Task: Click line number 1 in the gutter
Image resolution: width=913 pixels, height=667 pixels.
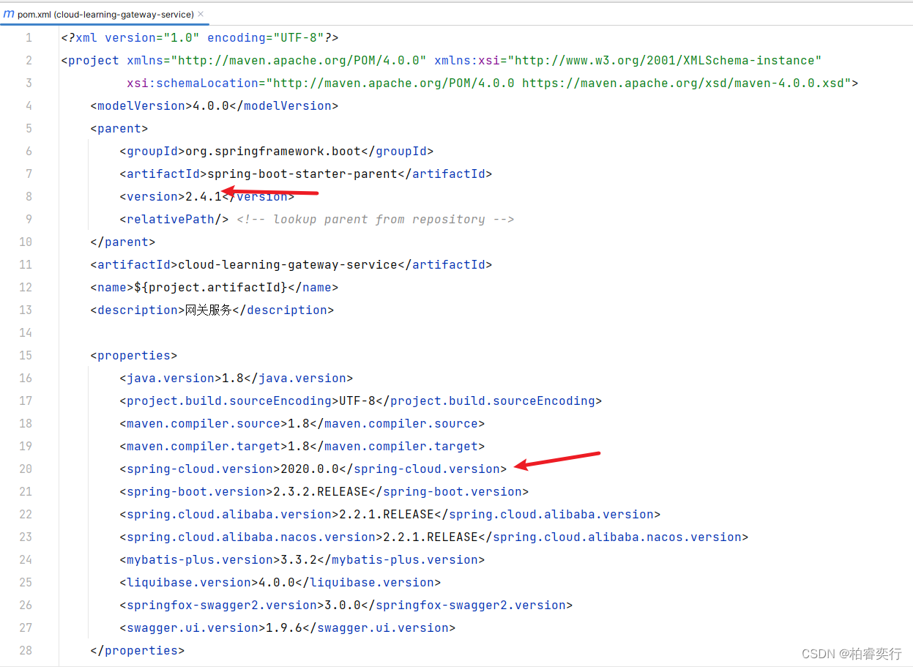Action: (x=29, y=37)
